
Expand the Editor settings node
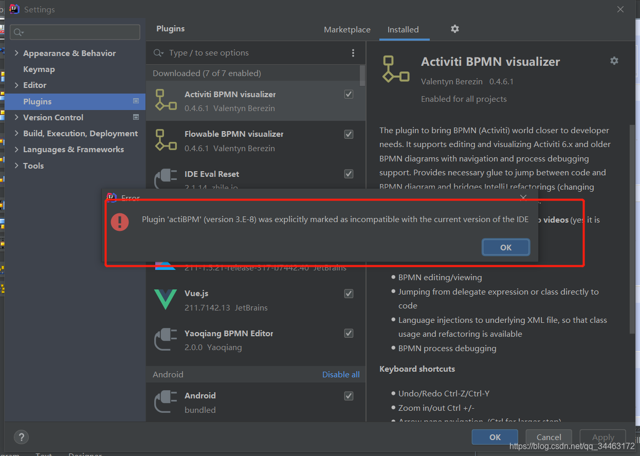click(x=16, y=85)
